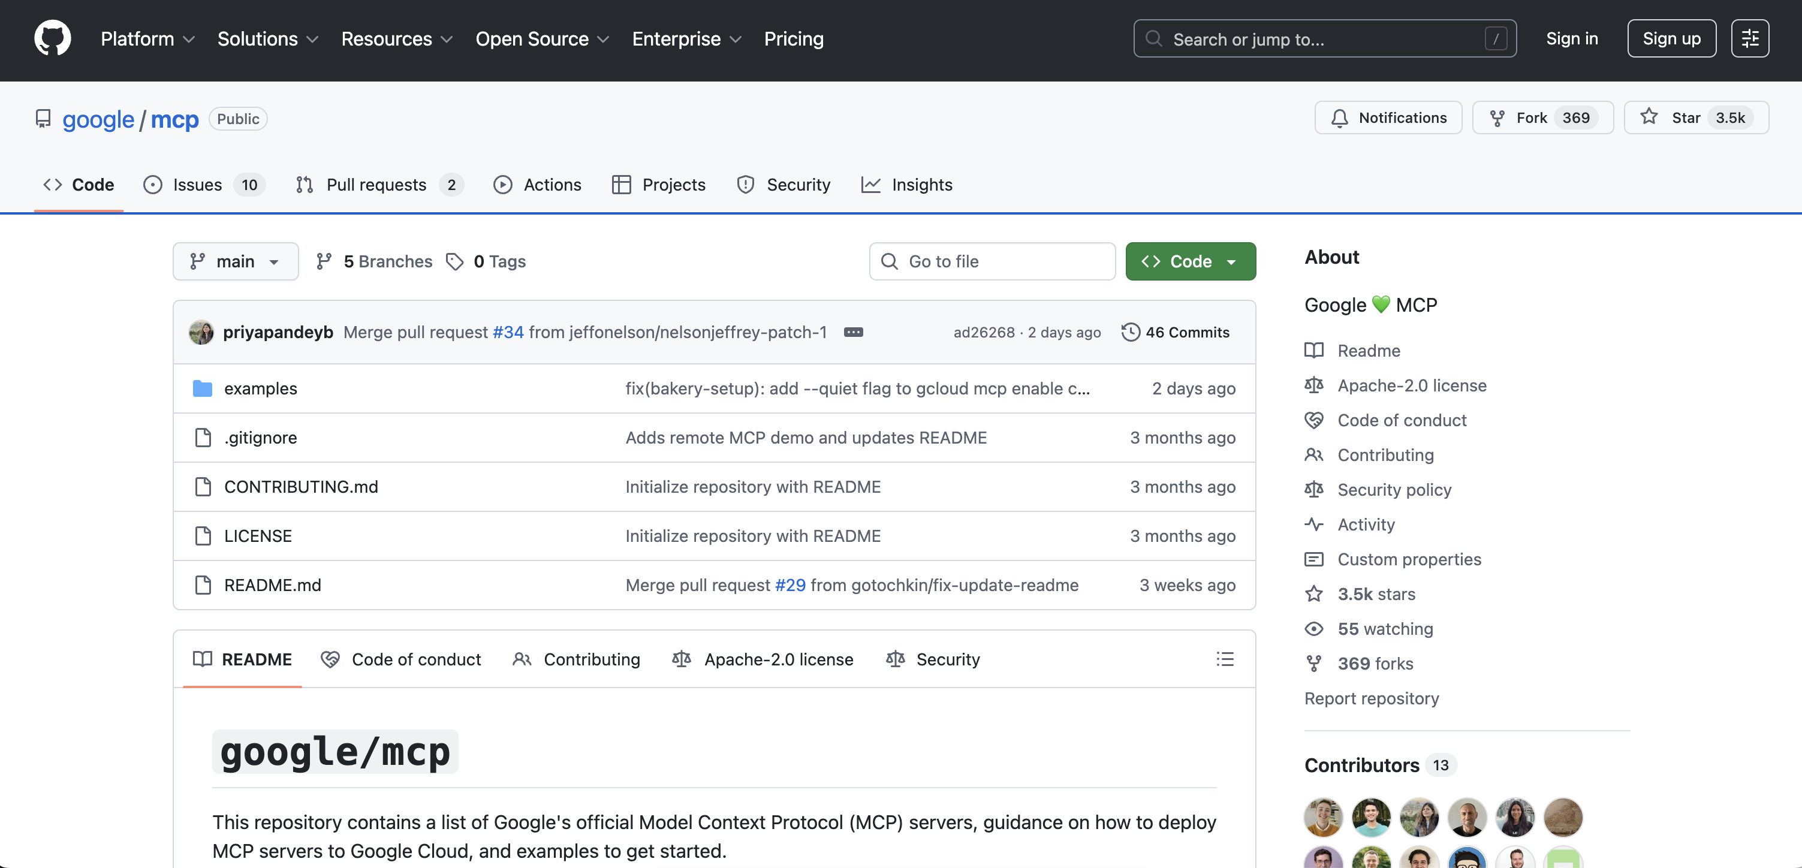Open the CONTRIBUTING.md file

pos(301,487)
